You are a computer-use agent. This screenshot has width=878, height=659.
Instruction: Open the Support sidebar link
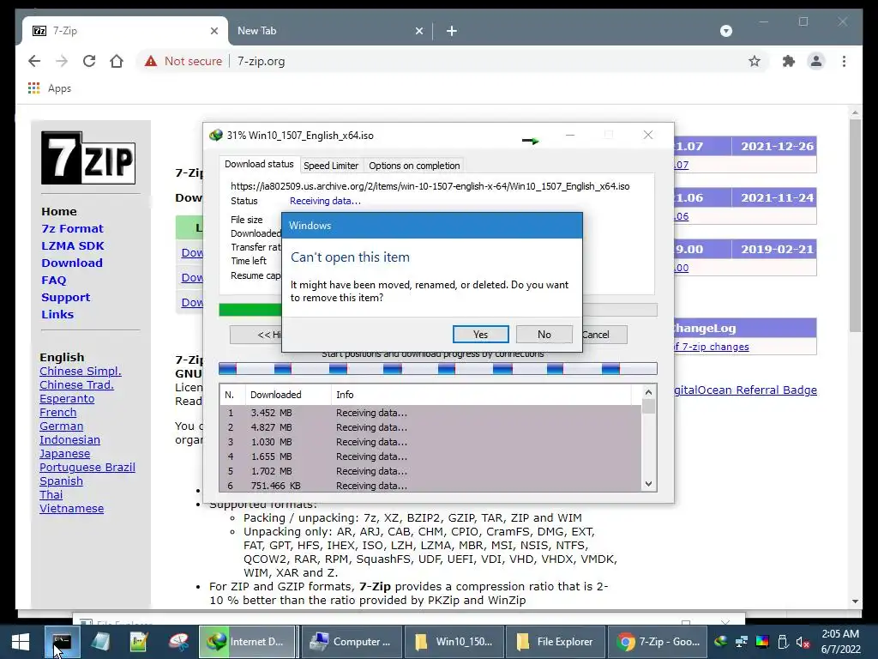pos(65,297)
